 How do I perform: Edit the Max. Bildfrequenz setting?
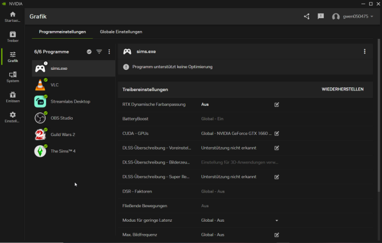click(276, 235)
